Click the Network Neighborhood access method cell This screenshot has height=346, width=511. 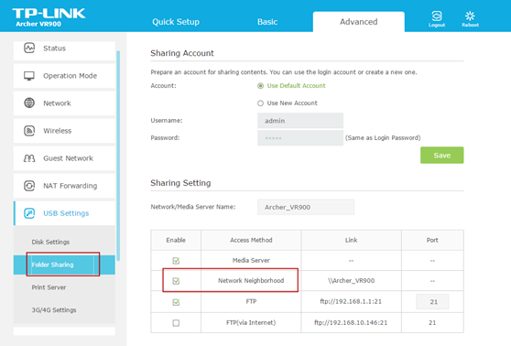point(251,280)
